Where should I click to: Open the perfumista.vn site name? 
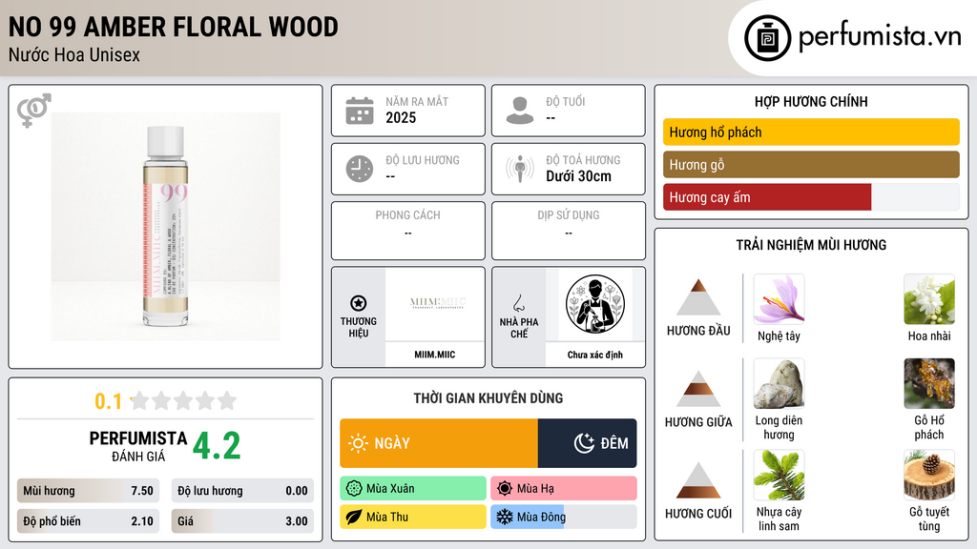click(x=880, y=37)
